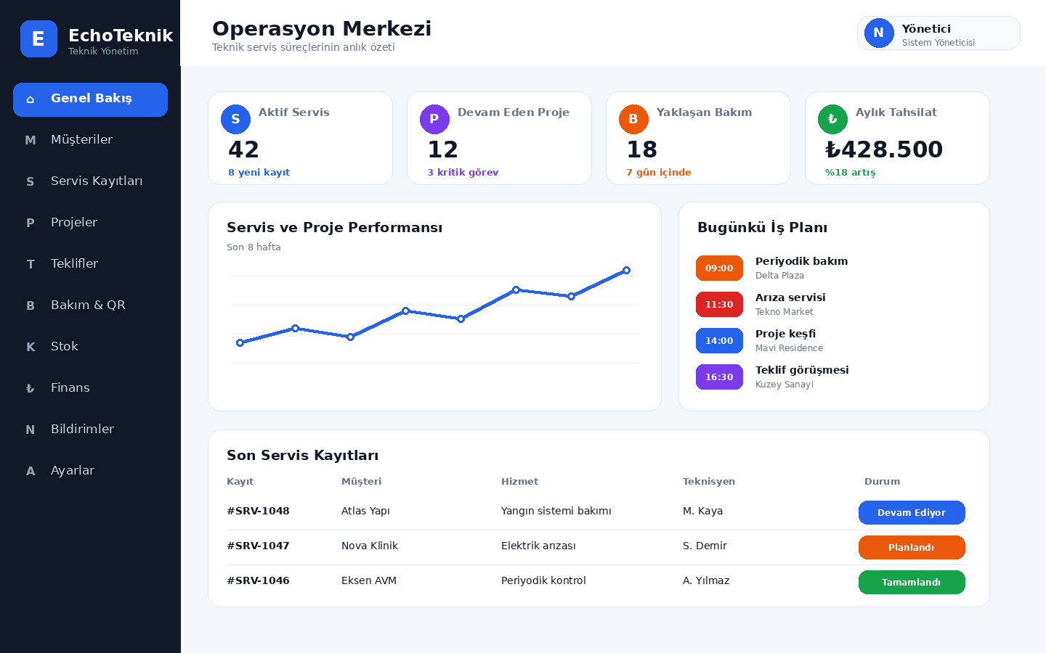Click the Tamamlandı status badge
The image size is (1046, 653).
[912, 582]
